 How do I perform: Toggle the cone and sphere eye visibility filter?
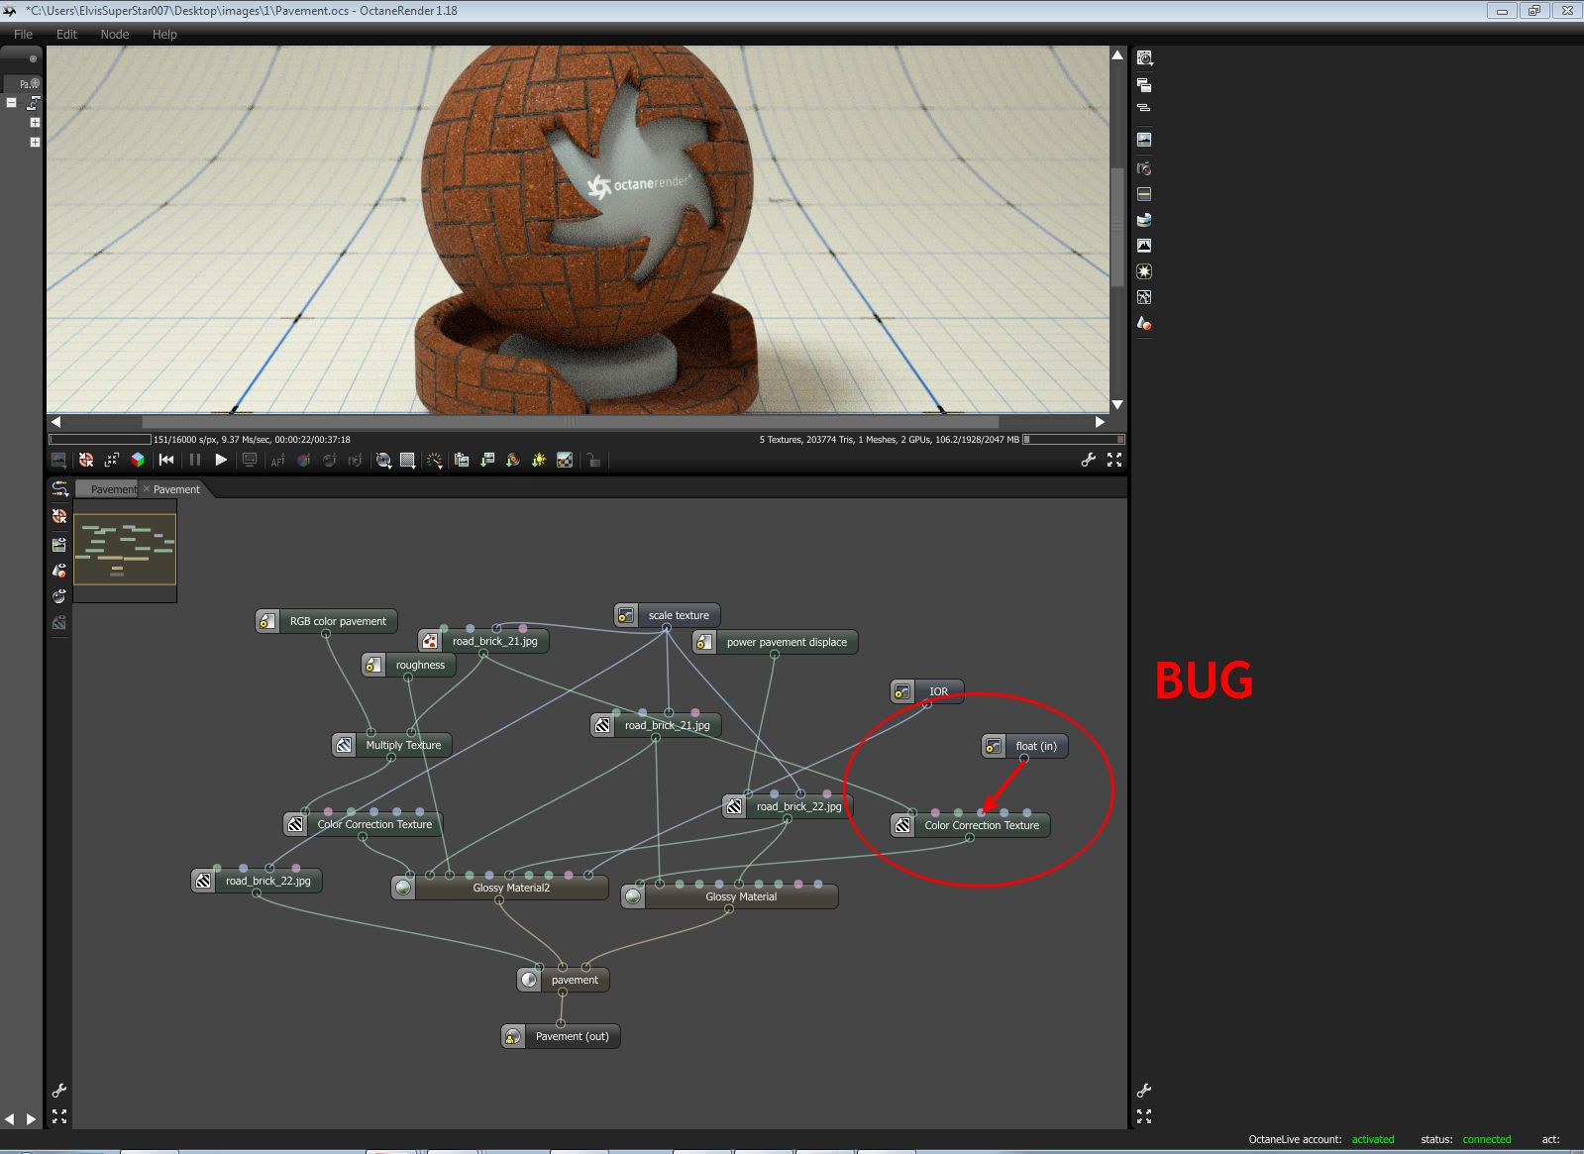pyautogui.click(x=59, y=571)
